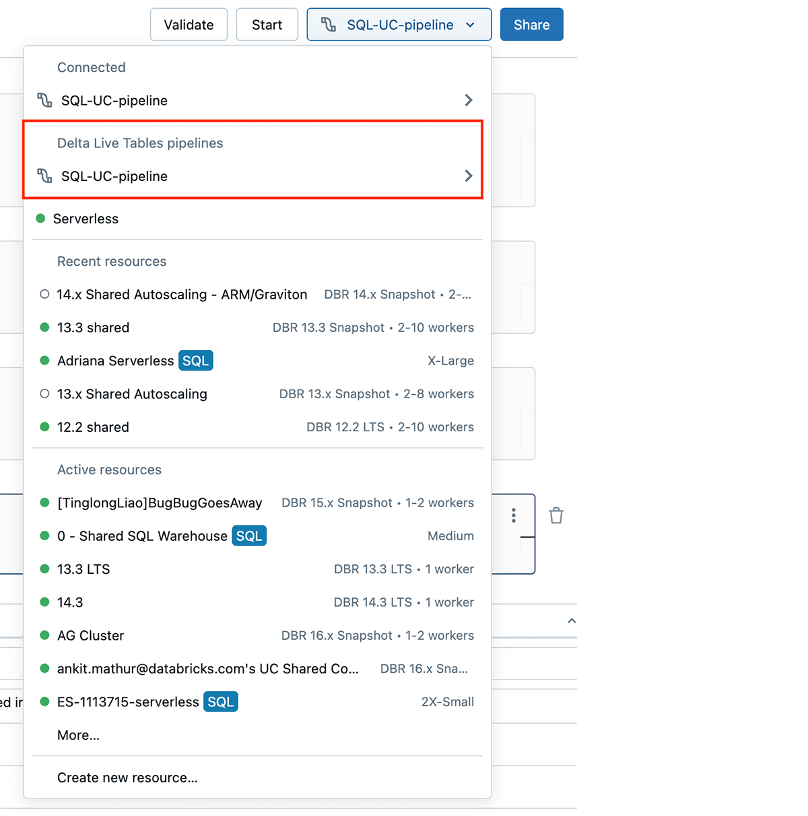The height and width of the screenshot is (816, 808).
Task: Select the 13.3 shared cluster
Action: (x=93, y=328)
